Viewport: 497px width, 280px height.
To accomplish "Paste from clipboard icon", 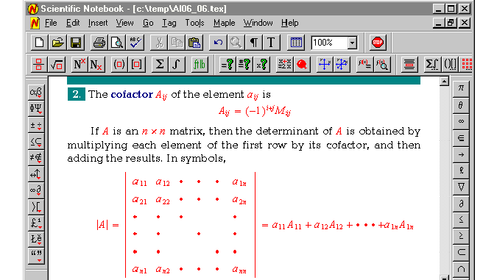I will (194, 43).
